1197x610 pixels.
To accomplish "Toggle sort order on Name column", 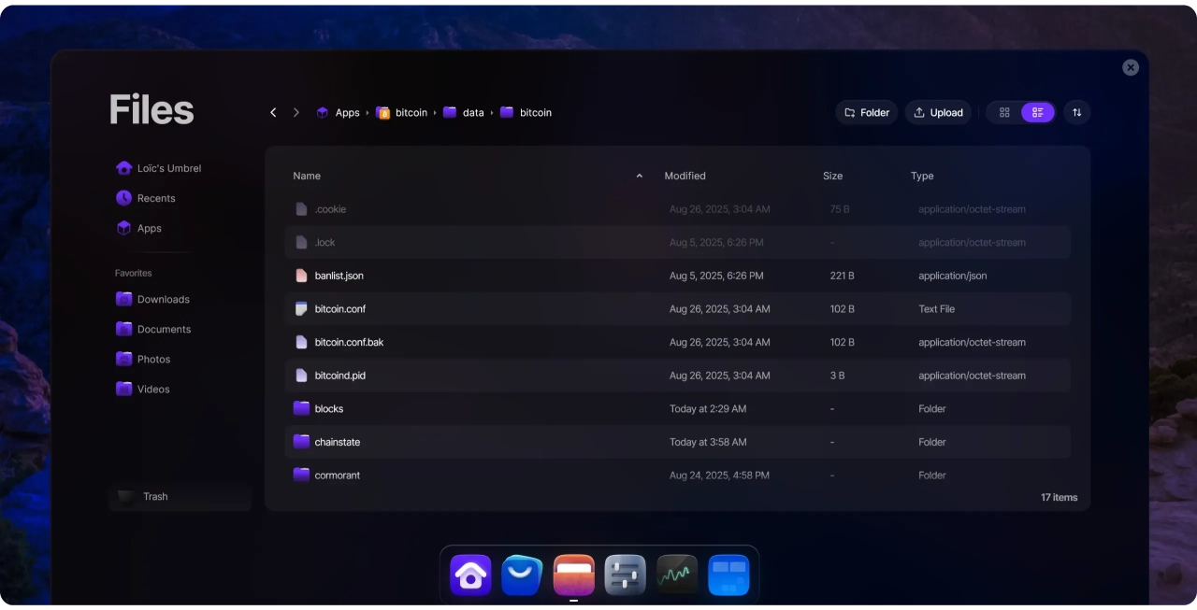I will click(639, 176).
